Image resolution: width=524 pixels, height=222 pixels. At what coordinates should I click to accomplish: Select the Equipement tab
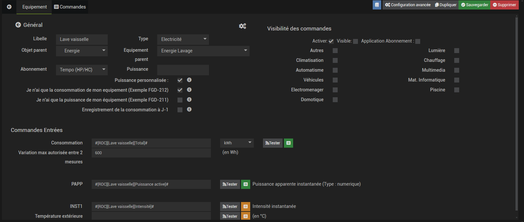click(x=34, y=7)
